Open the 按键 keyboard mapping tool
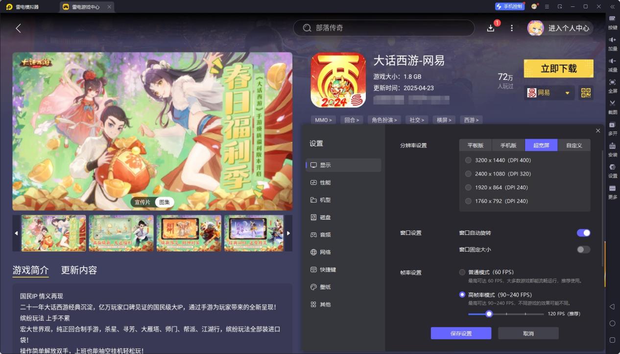Viewport: 620px width, 354px height. 612,22
